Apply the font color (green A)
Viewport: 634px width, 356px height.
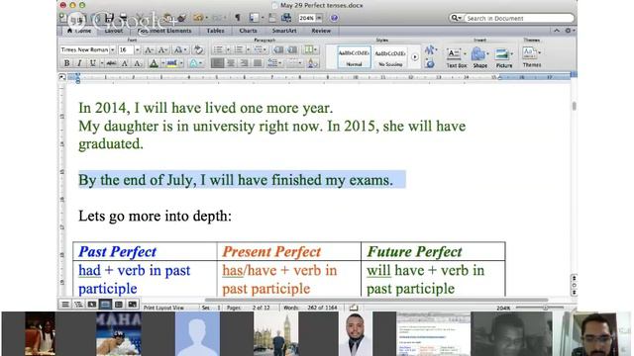[154, 63]
